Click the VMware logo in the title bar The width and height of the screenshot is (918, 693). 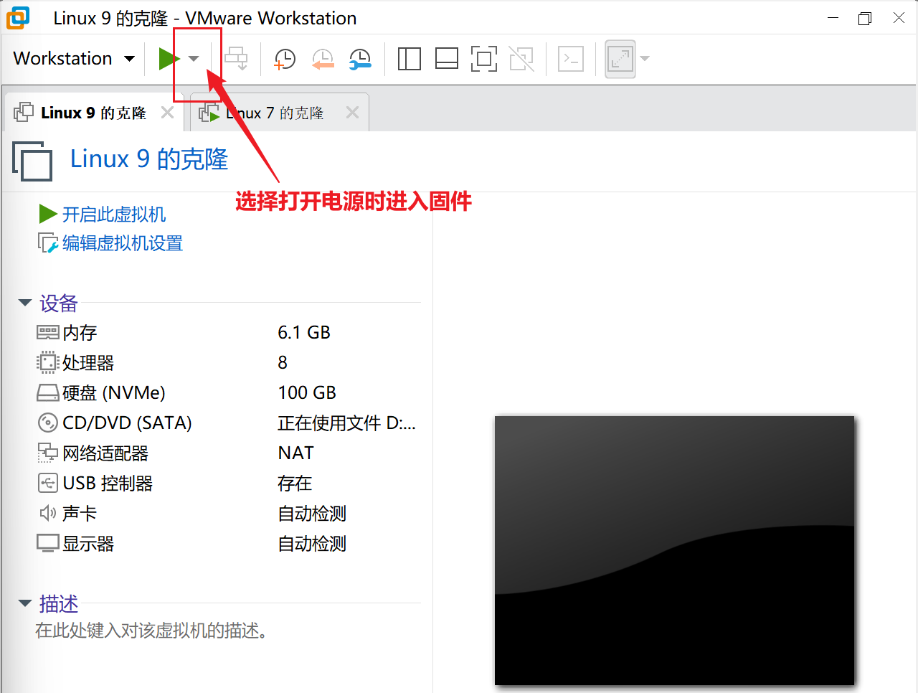tap(18, 18)
